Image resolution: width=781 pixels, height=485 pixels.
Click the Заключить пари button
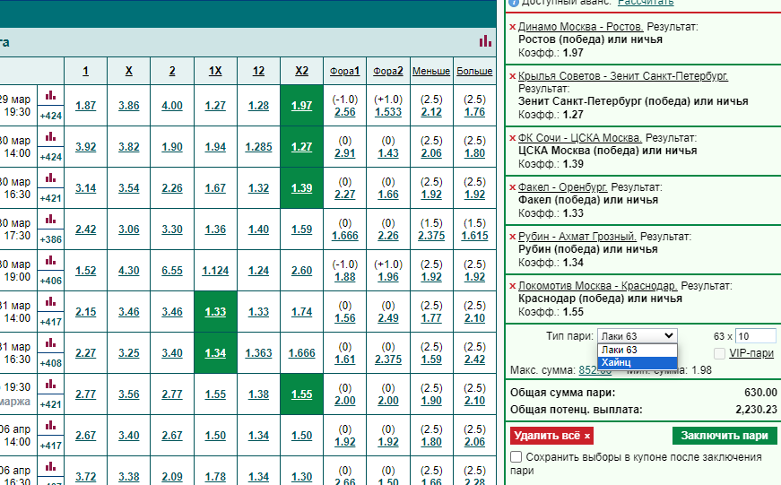click(x=725, y=436)
